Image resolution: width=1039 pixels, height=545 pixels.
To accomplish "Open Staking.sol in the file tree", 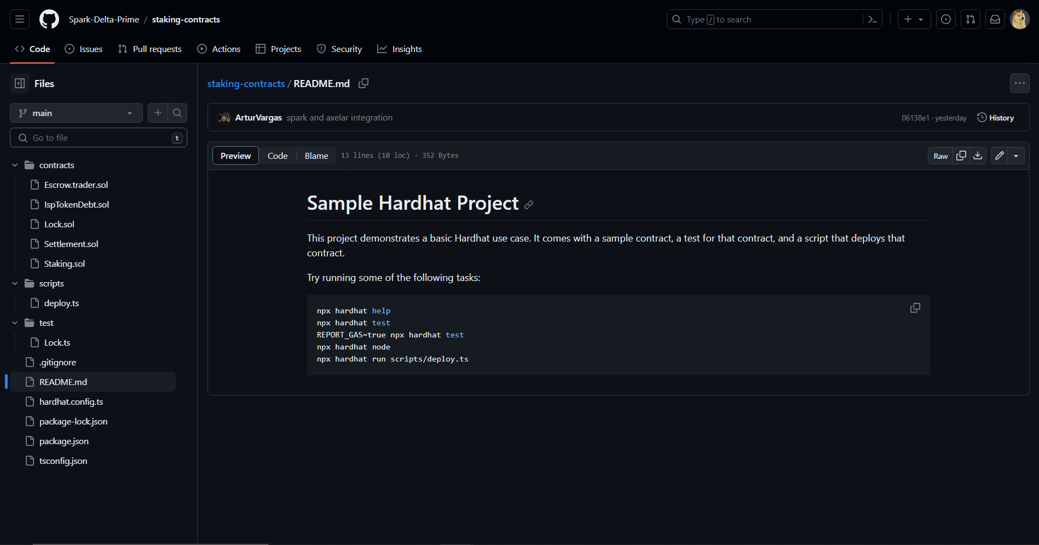I will [65, 263].
